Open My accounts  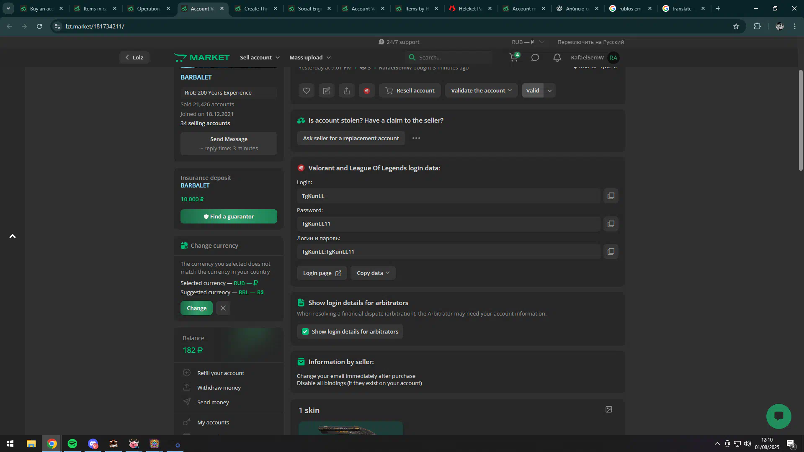[213, 422]
